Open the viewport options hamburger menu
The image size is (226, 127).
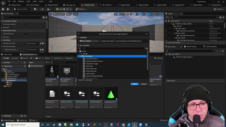click(50, 14)
